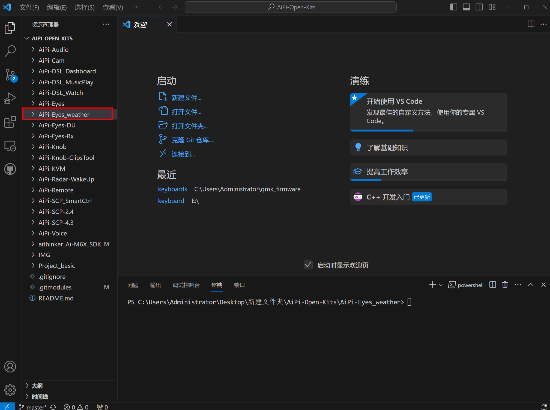Split the editor to the right

(x=531, y=24)
